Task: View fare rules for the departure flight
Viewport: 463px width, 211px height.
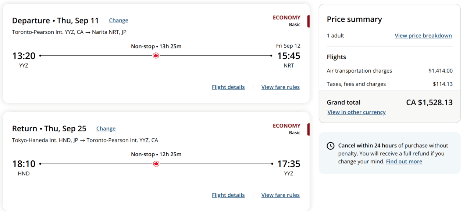Action: coord(281,87)
